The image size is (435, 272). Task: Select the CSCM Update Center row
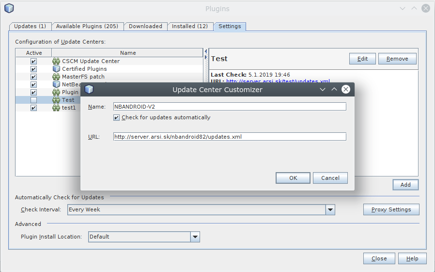[x=109, y=61]
